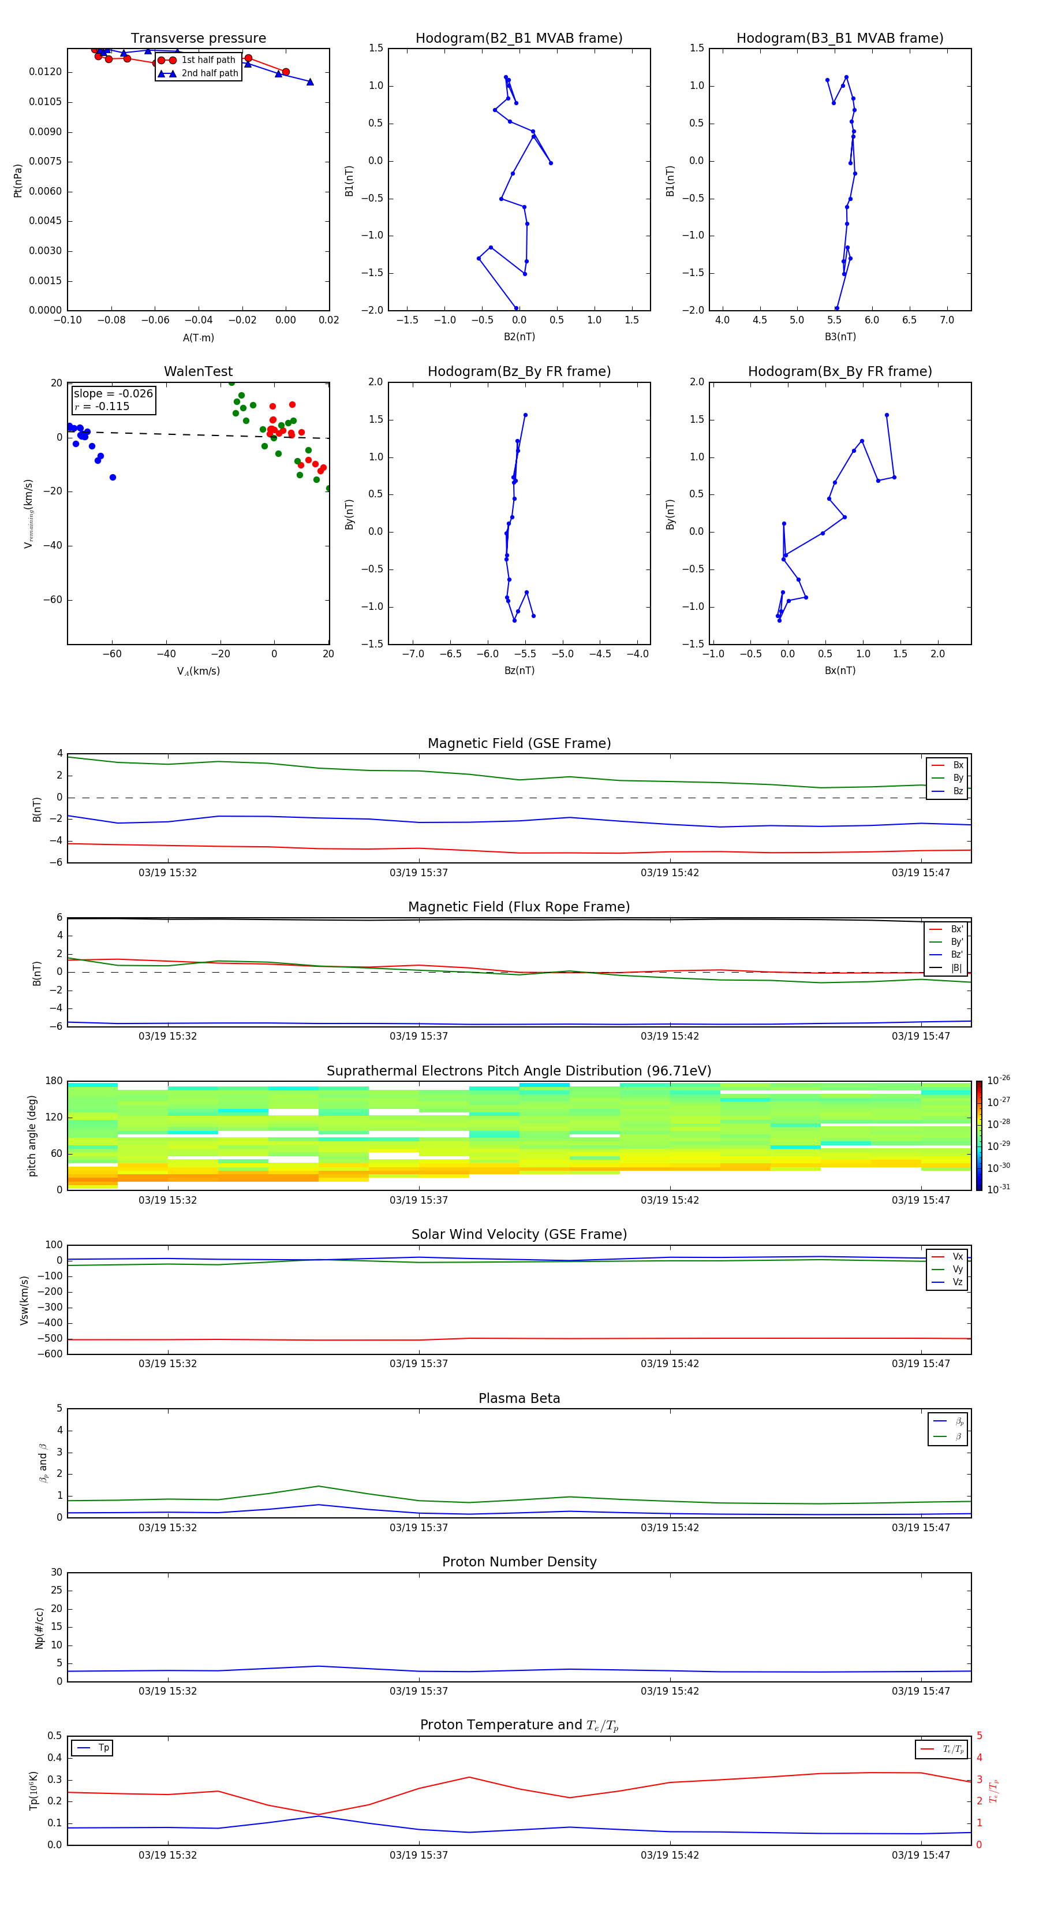Viewport: 1039px width, 1906px height.
Task: Click the 'Hodogram(B3_B1 MVAB frame)' title
Action: (x=840, y=38)
